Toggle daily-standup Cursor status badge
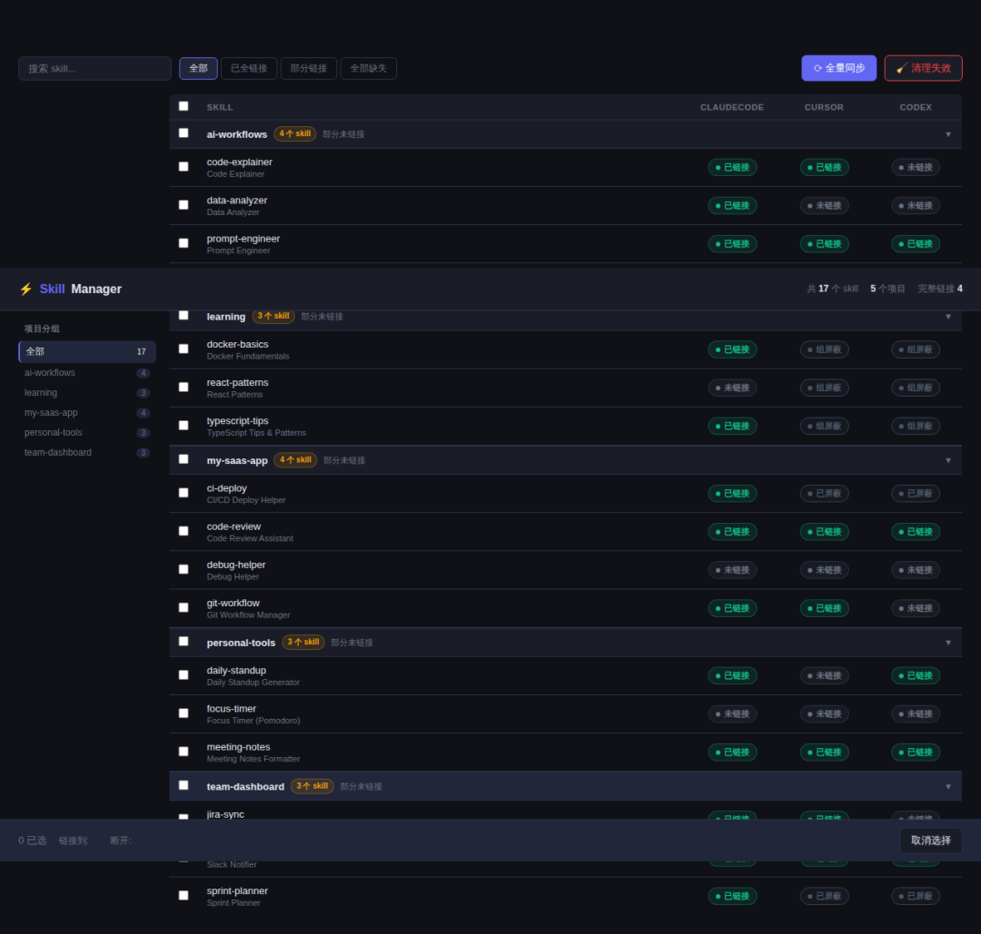The height and width of the screenshot is (934, 981). click(x=824, y=675)
